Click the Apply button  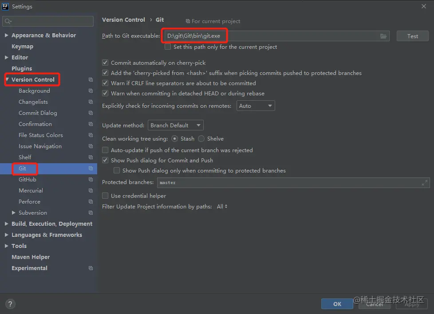click(x=411, y=304)
